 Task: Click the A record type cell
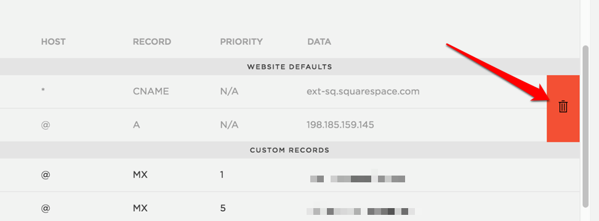click(x=137, y=125)
